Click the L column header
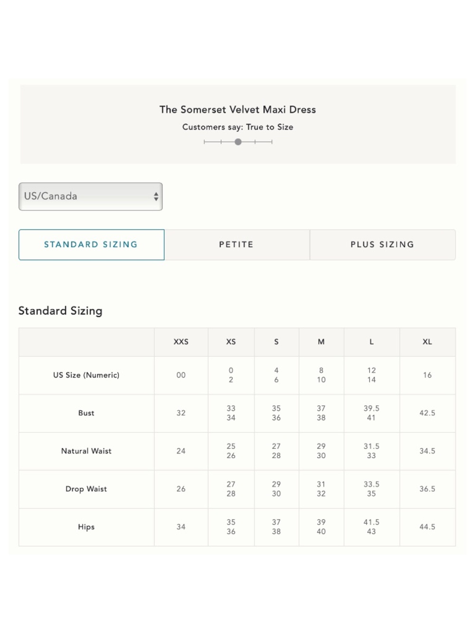The width and height of the screenshot is (475, 633). pyautogui.click(x=371, y=342)
